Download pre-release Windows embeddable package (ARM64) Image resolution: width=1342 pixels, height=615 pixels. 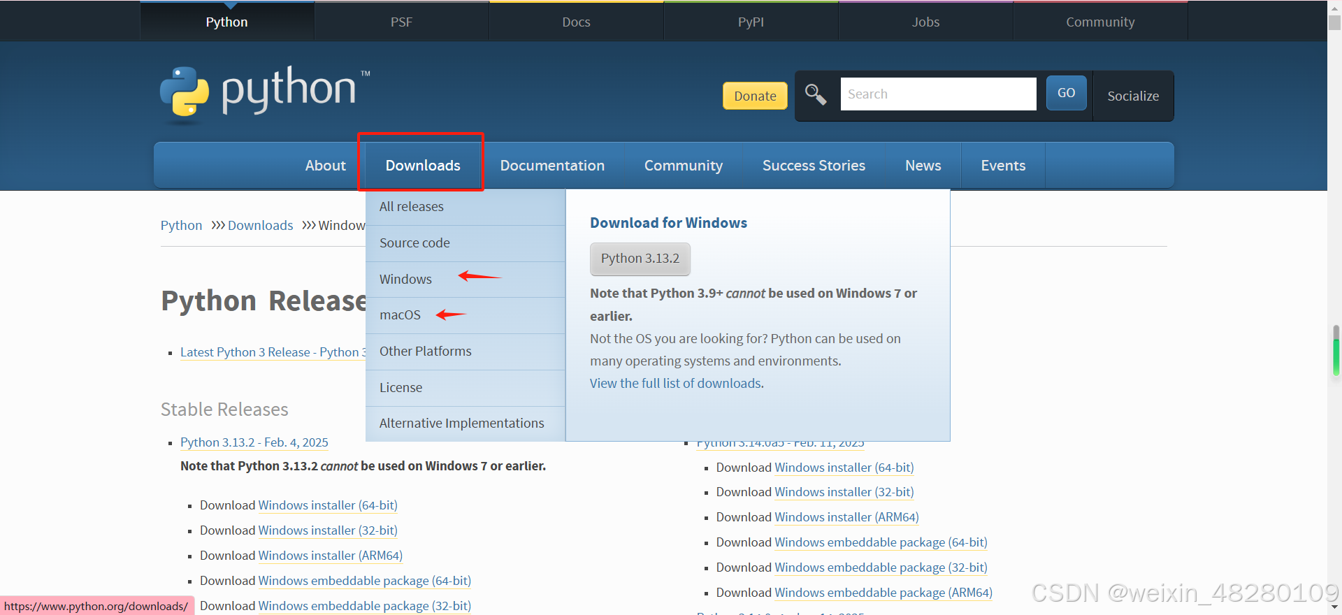coord(883,593)
